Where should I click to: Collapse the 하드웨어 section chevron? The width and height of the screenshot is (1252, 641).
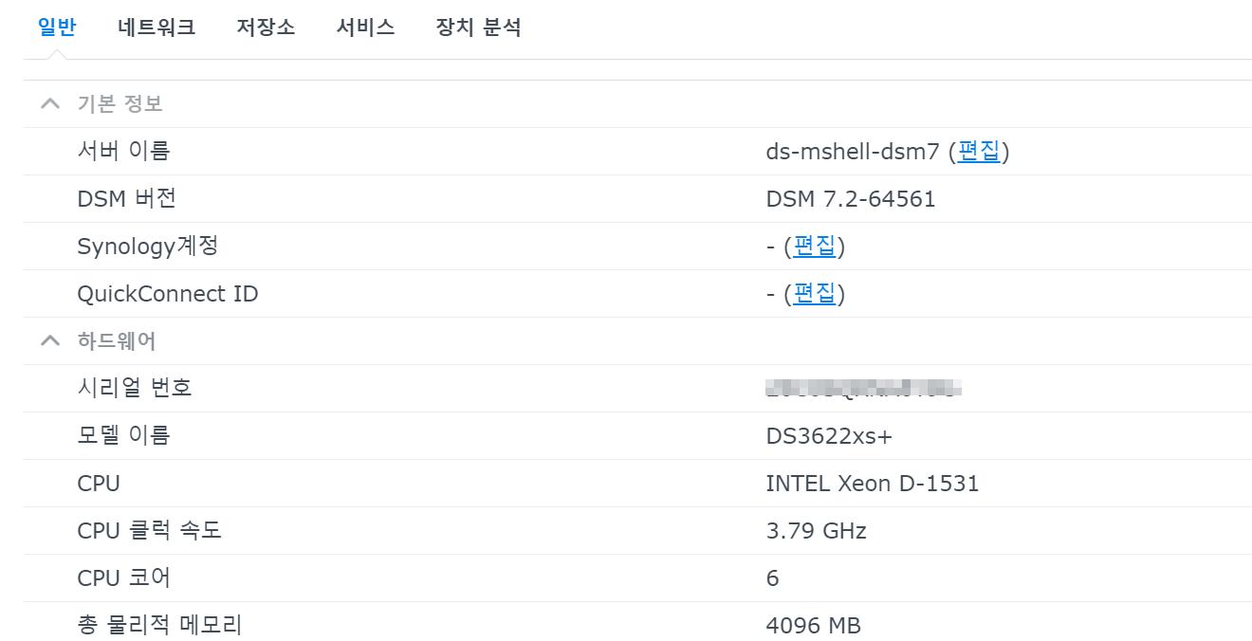coord(50,340)
